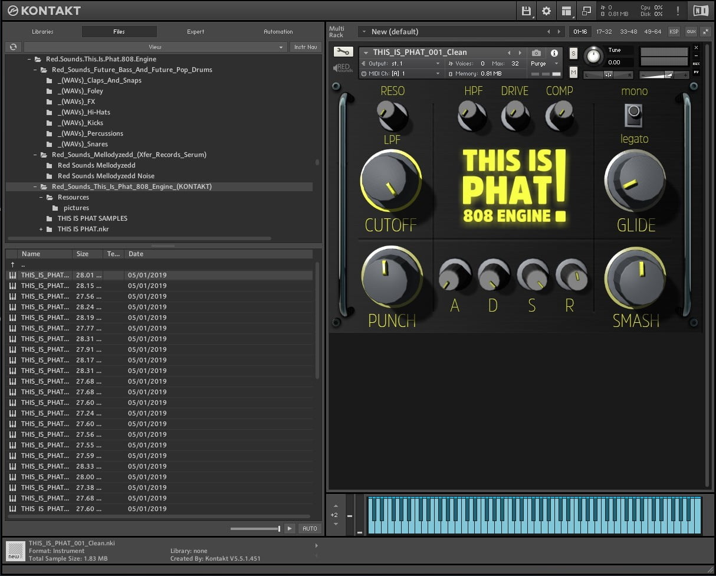Mute the instrument with the M button
The width and height of the screenshot is (716, 576).
[573, 72]
